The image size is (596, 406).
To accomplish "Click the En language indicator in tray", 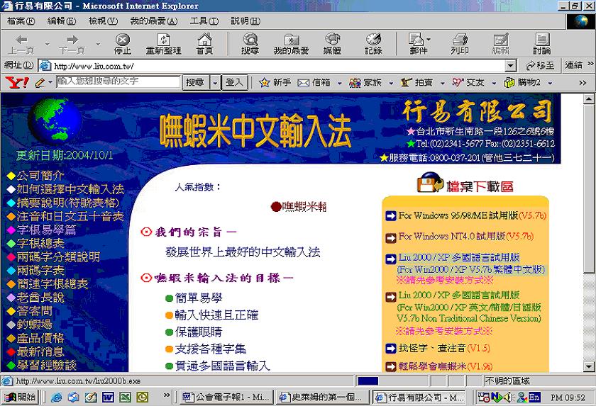I will click(534, 397).
